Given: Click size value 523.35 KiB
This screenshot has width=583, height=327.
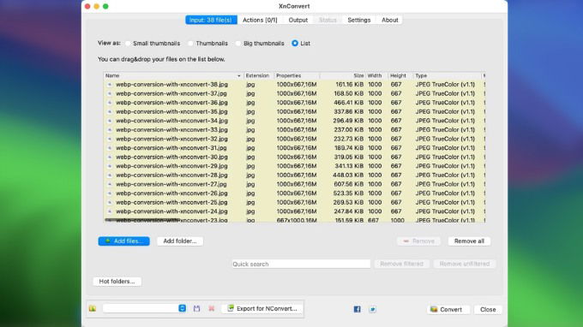Looking at the screenshot, I should click(x=348, y=193).
